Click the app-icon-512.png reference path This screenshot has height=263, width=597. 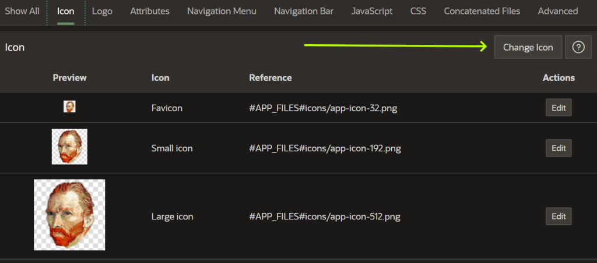point(325,216)
